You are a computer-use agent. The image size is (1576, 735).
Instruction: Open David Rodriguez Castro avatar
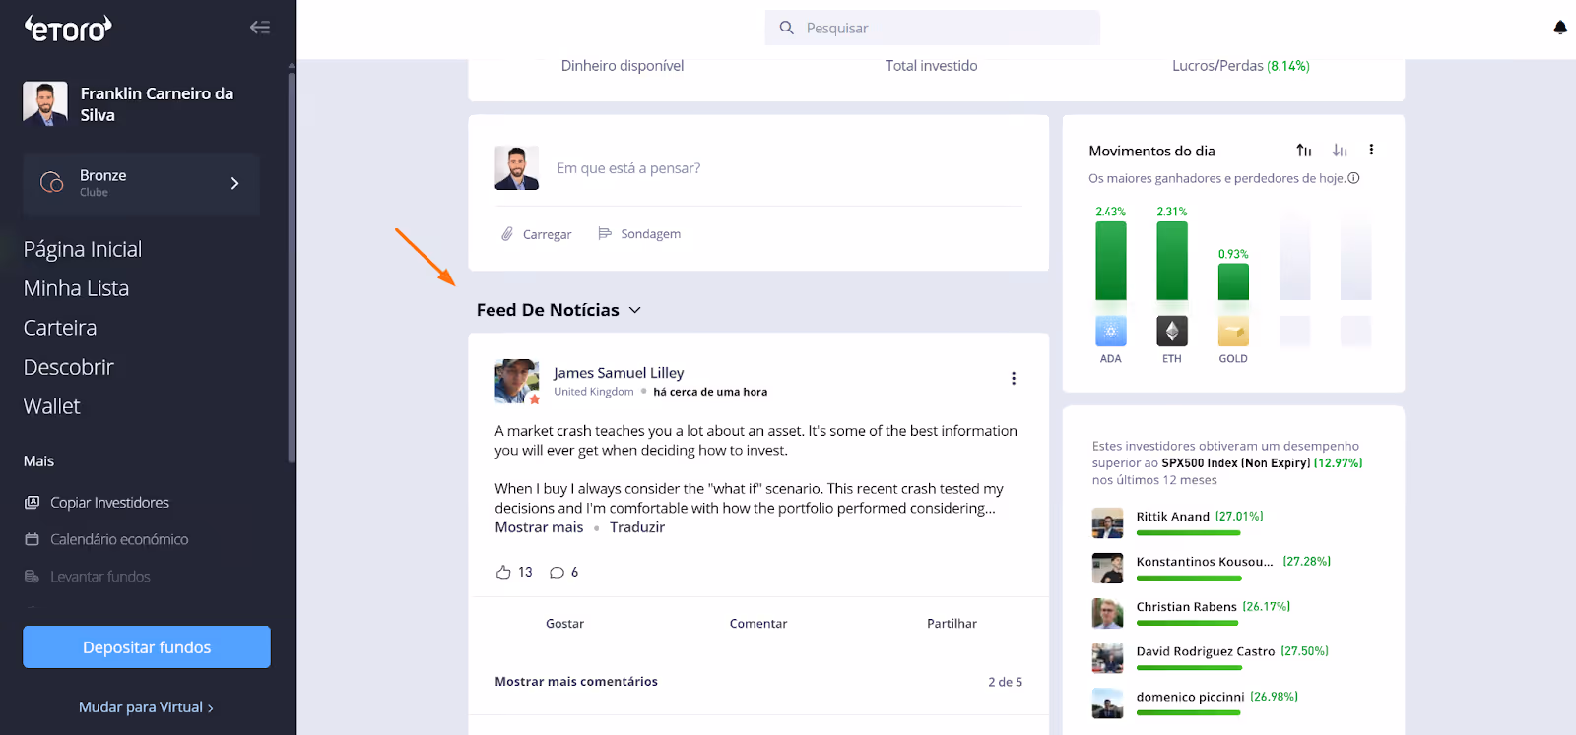[x=1107, y=657]
